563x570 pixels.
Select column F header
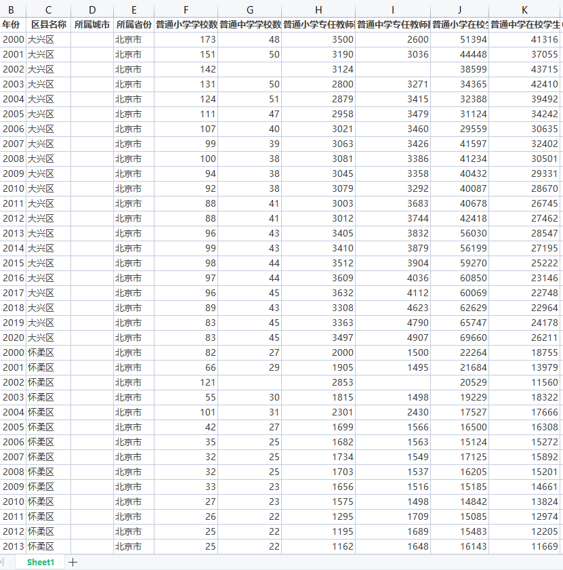click(186, 10)
